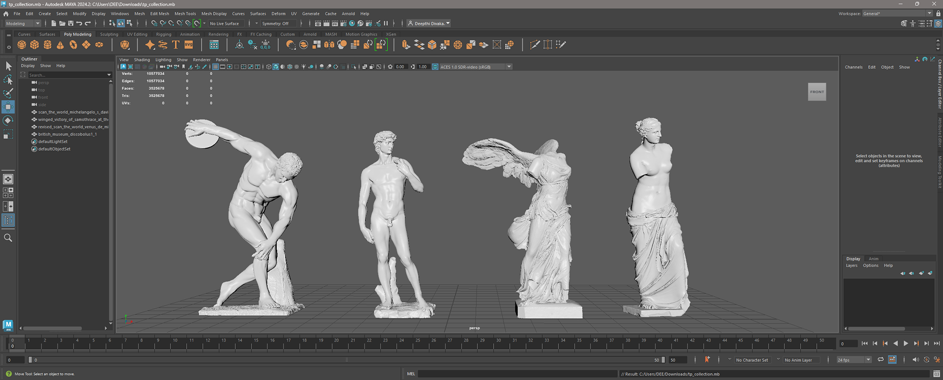This screenshot has width=943, height=380.
Task: Go to start of playback range
Action: (864, 344)
